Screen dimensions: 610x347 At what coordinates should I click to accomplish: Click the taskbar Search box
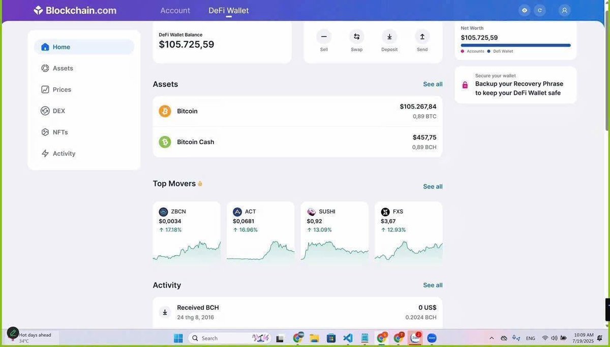[x=229, y=338]
